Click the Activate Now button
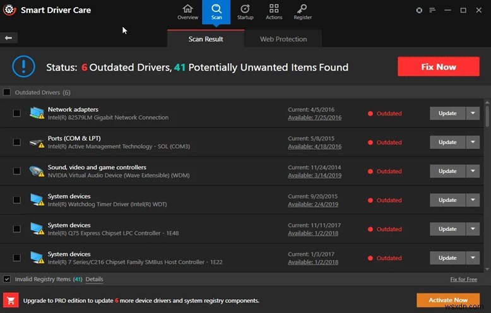Image resolution: width=491 pixels, height=313 pixels. click(x=447, y=300)
